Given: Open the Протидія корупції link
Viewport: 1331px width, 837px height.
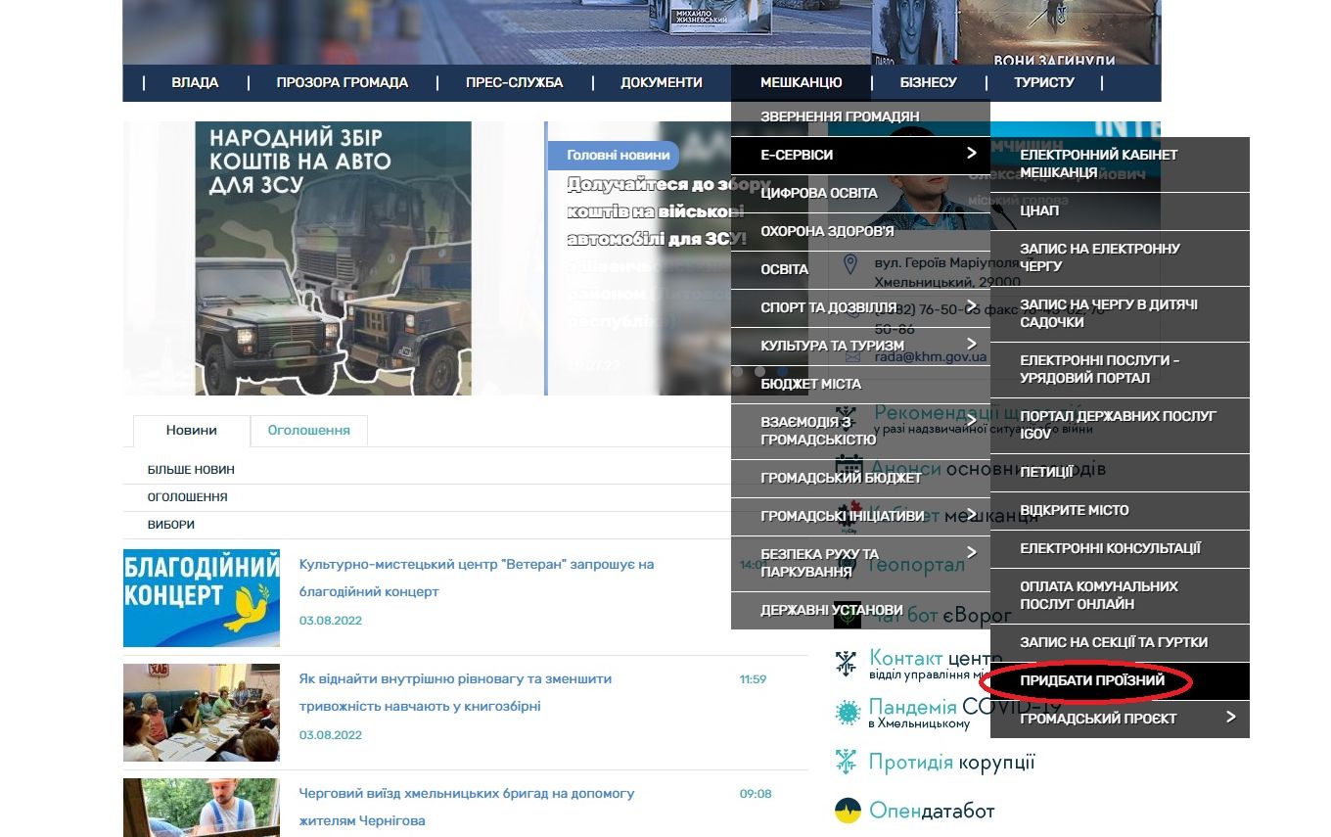Looking at the screenshot, I should (951, 762).
